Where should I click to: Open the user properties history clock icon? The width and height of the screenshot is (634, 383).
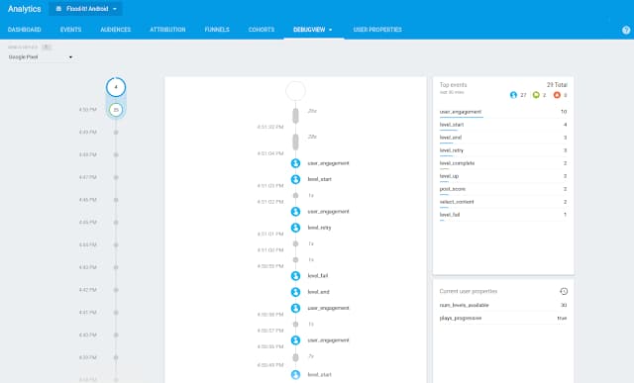[x=564, y=291]
